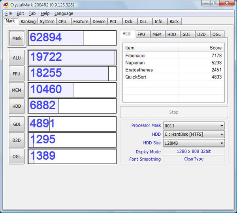Click the CrystalMark app icon in title bar
The width and height of the screenshot is (237, 213).
(x=6, y=5)
